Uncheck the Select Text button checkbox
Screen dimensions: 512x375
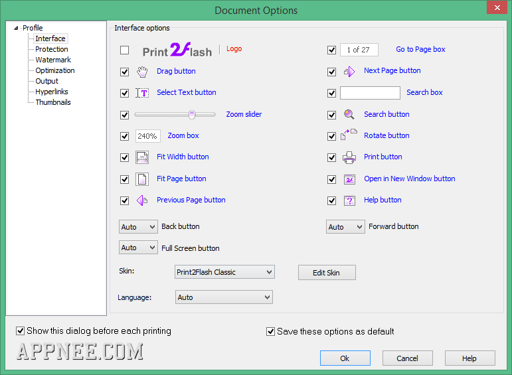(124, 93)
